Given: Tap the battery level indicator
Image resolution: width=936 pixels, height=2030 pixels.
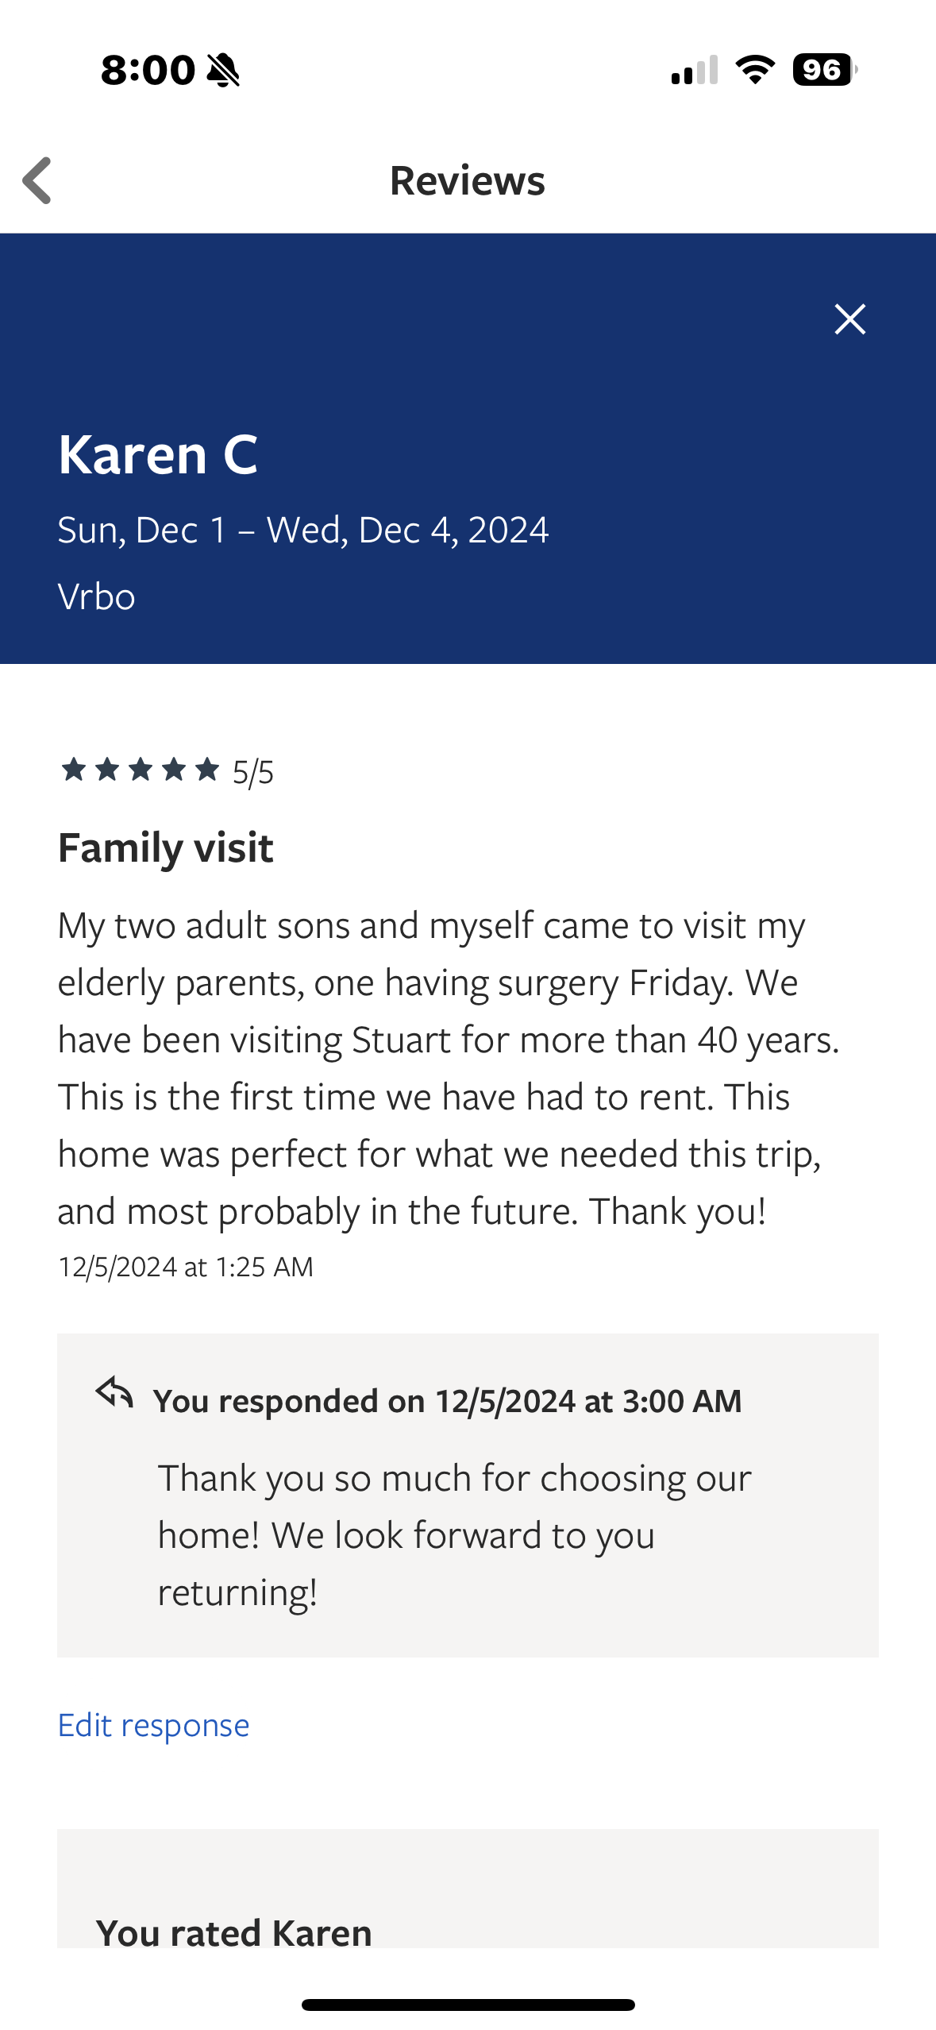Looking at the screenshot, I should coord(824,70).
